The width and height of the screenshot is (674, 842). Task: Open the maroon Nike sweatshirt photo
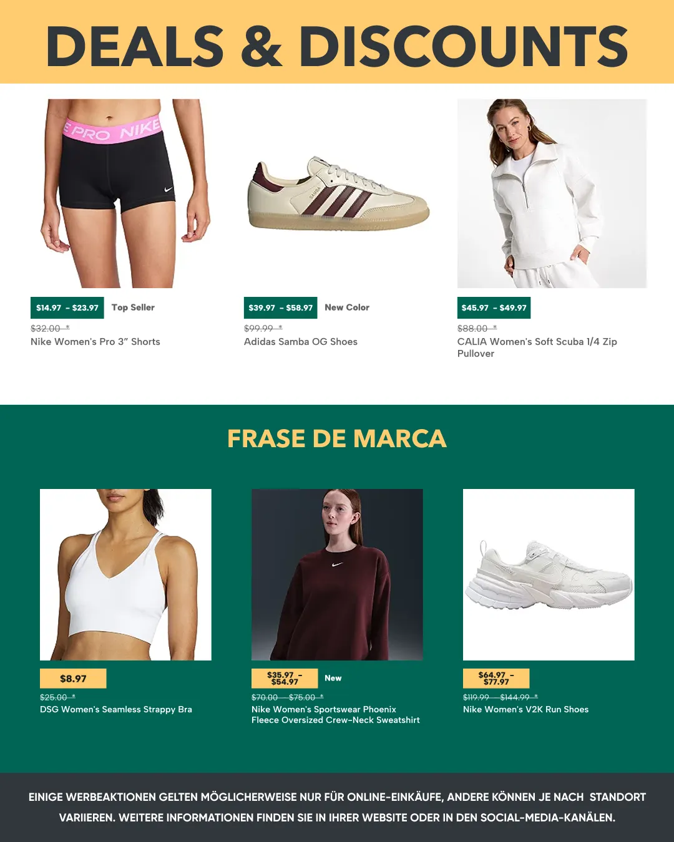click(337, 574)
